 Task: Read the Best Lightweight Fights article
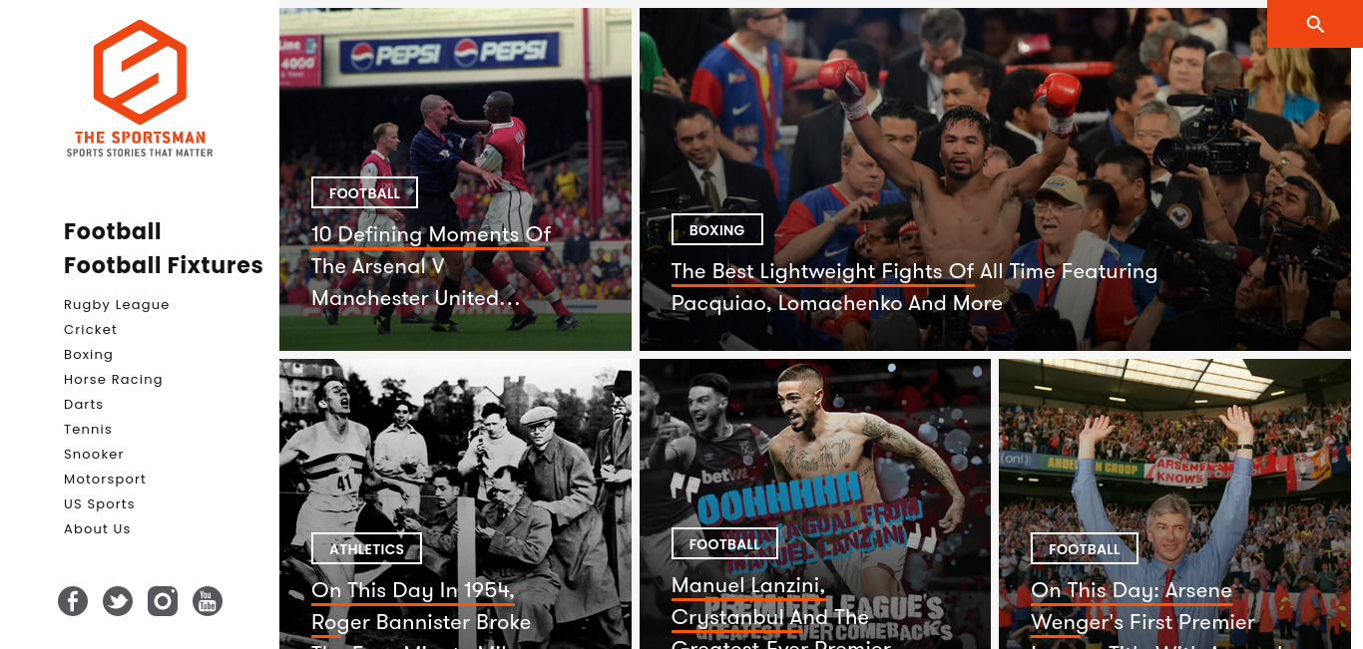click(x=914, y=287)
